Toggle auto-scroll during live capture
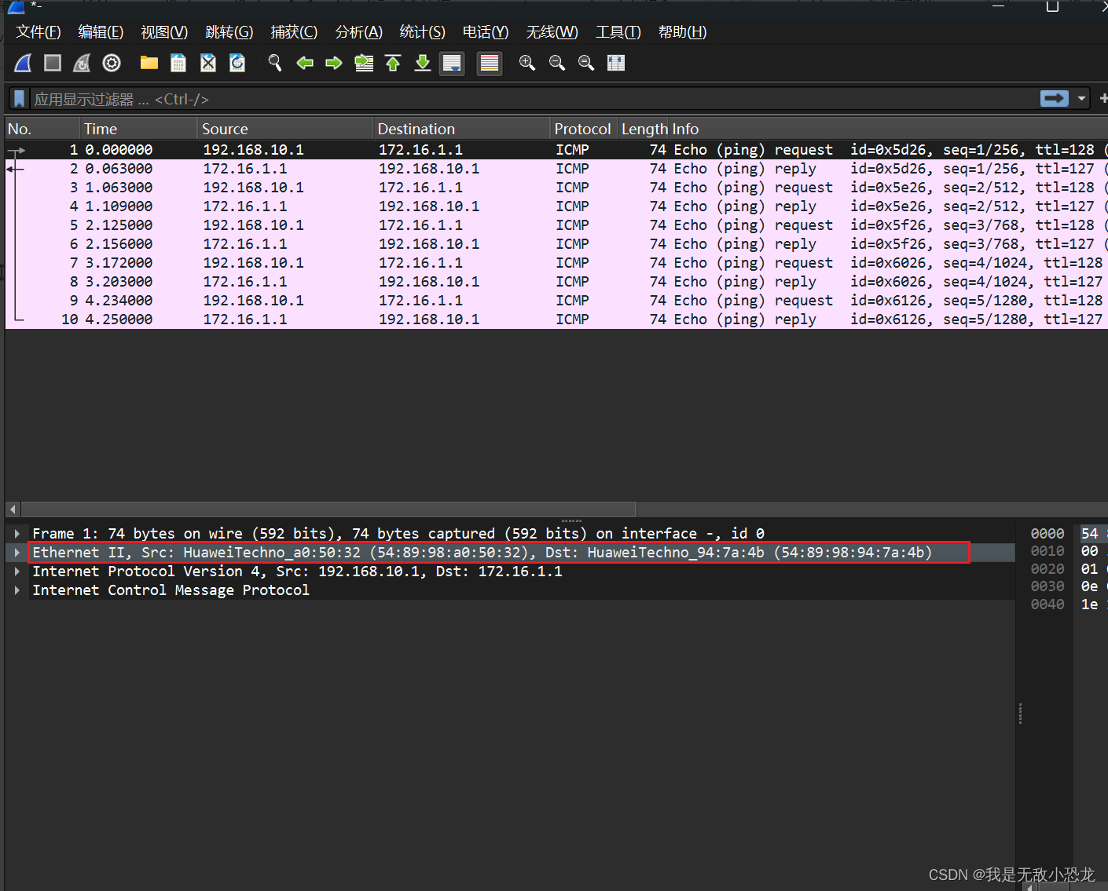Image resolution: width=1108 pixels, height=891 pixels. (452, 63)
